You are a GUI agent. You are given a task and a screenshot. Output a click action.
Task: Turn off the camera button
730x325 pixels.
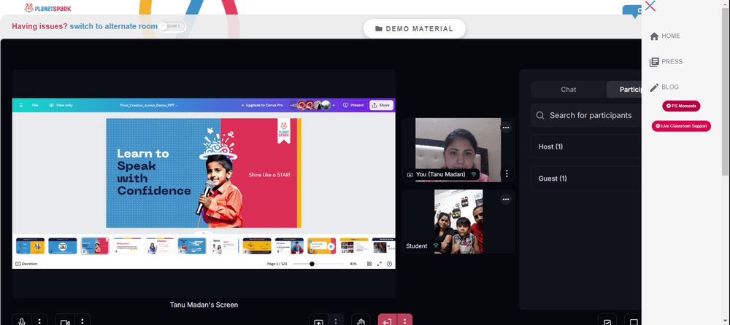[x=65, y=321]
